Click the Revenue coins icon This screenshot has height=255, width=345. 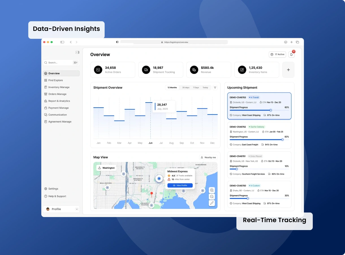[x=194, y=70]
